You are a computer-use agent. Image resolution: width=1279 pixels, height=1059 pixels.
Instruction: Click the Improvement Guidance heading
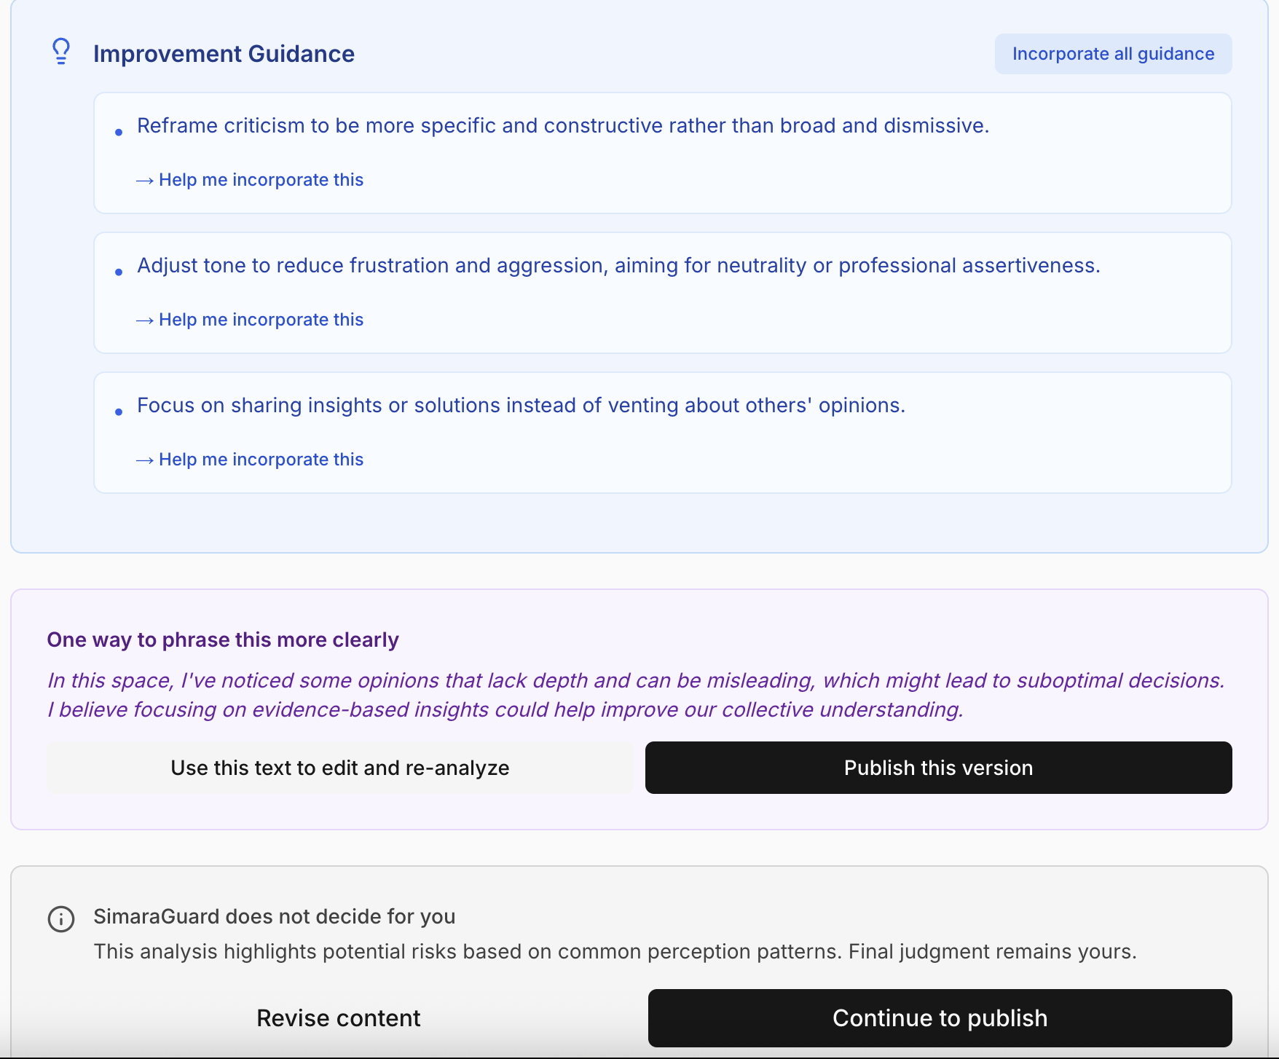pyautogui.click(x=224, y=54)
